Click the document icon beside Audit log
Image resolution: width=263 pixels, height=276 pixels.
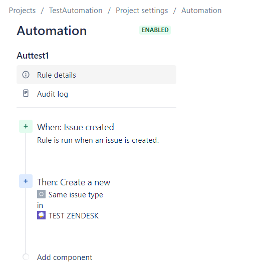tap(26, 94)
